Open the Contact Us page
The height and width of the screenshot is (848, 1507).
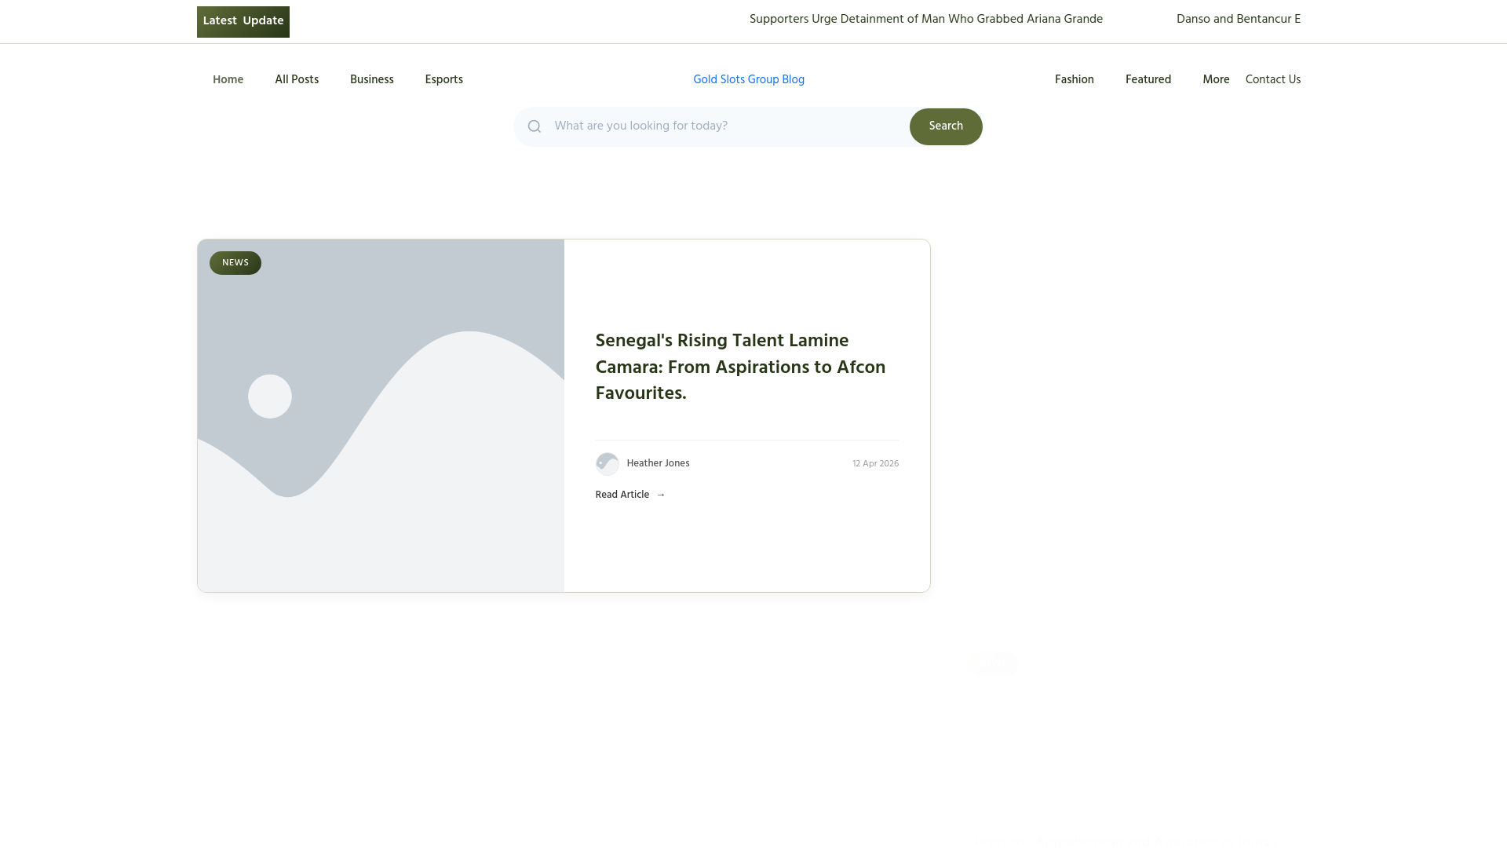click(x=1273, y=80)
